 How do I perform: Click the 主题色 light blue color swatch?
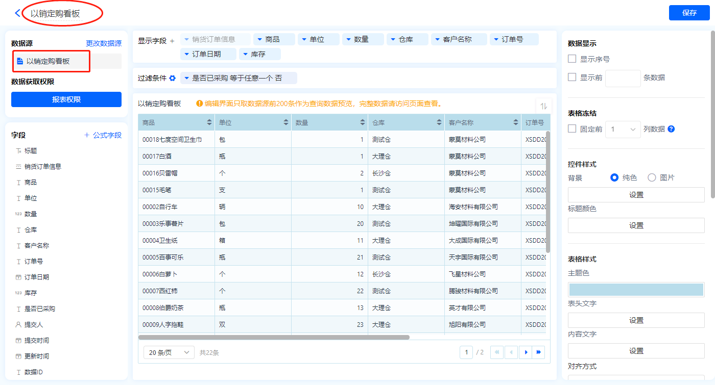click(636, 290)
